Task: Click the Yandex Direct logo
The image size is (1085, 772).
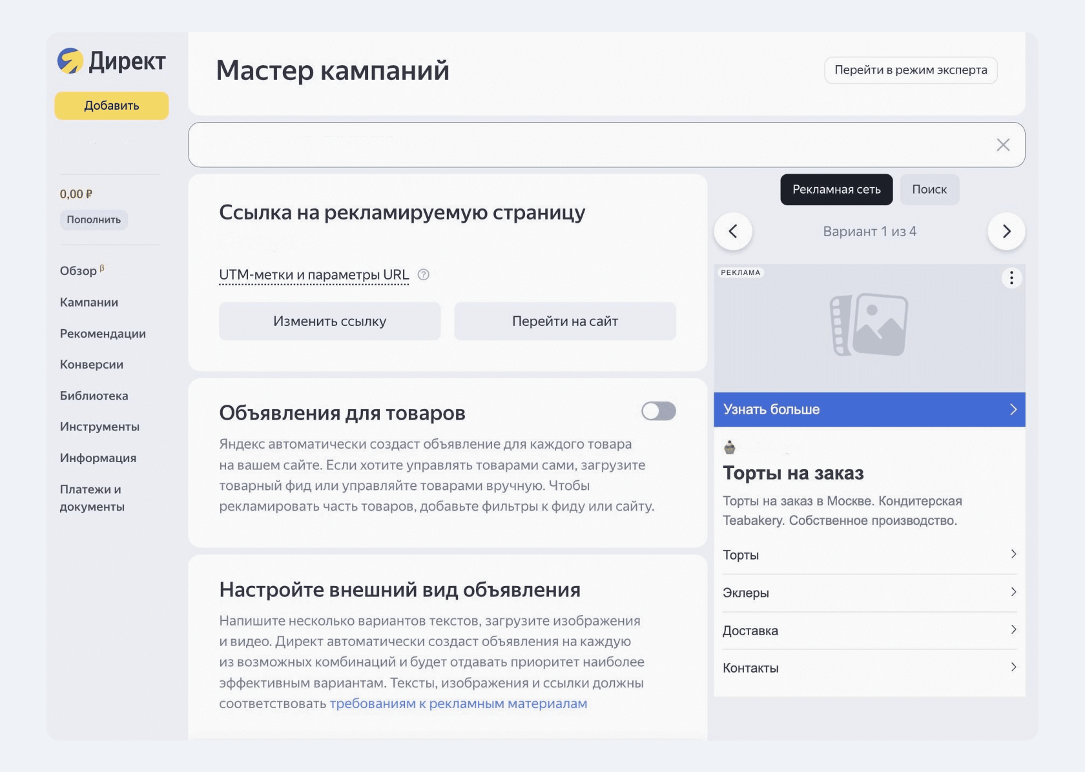Action: click(x=112, y=61)
